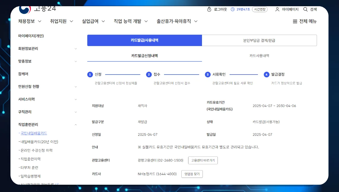Click the lock icon beside 로그아웃
Viewport: 339px width, 192px height.
[x=209, y=9]
